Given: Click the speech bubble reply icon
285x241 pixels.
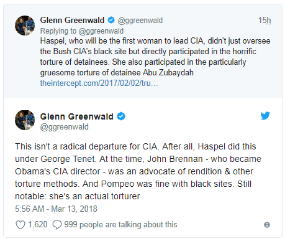Looking at the screenshot, I should tap(57, 225).
